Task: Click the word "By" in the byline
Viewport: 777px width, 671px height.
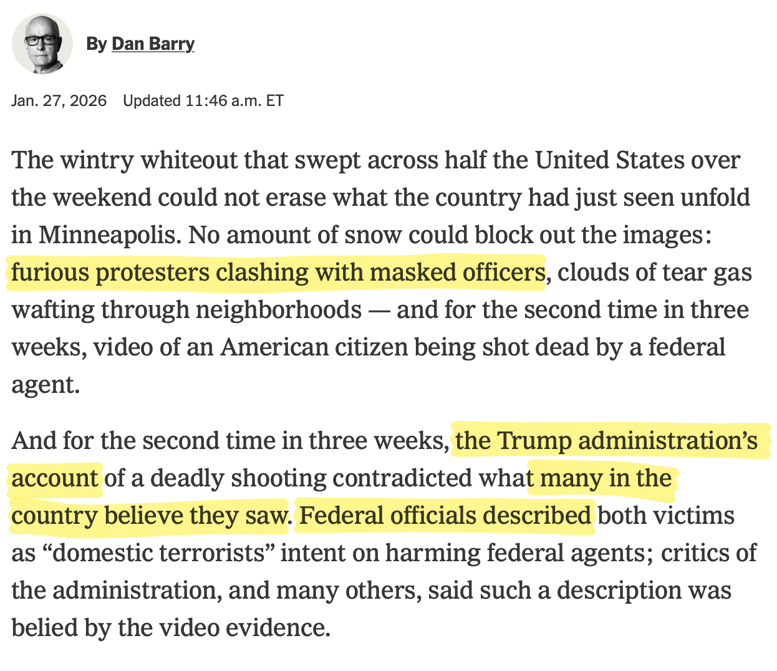Action: point(97,44)
